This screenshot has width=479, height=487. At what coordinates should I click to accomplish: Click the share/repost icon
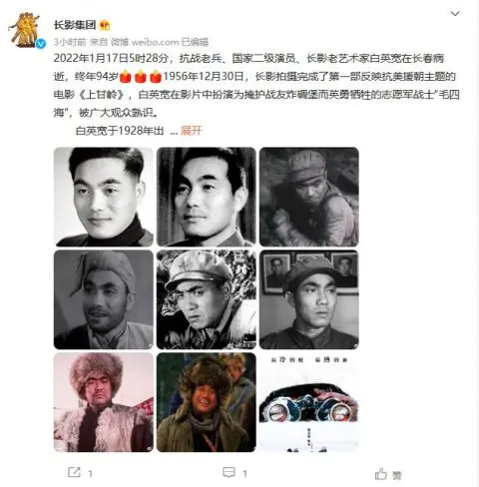click(x=74, y=472)
